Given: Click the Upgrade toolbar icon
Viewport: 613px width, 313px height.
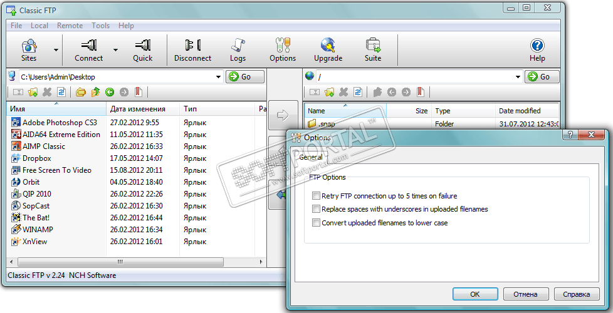Looking at the screenshot, I should pyautogui.click(x=328, y=50).
